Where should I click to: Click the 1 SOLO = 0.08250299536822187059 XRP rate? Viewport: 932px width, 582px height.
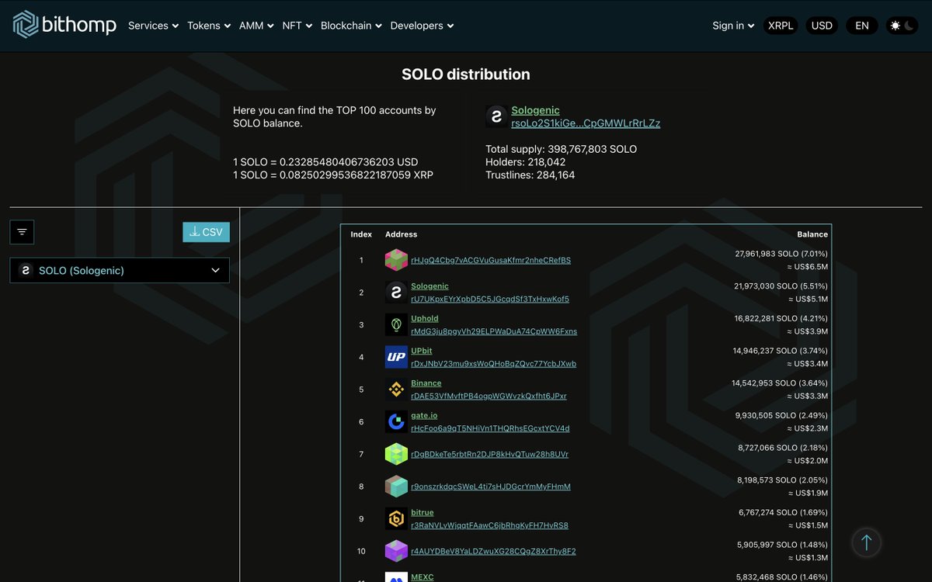coord(333,175)
